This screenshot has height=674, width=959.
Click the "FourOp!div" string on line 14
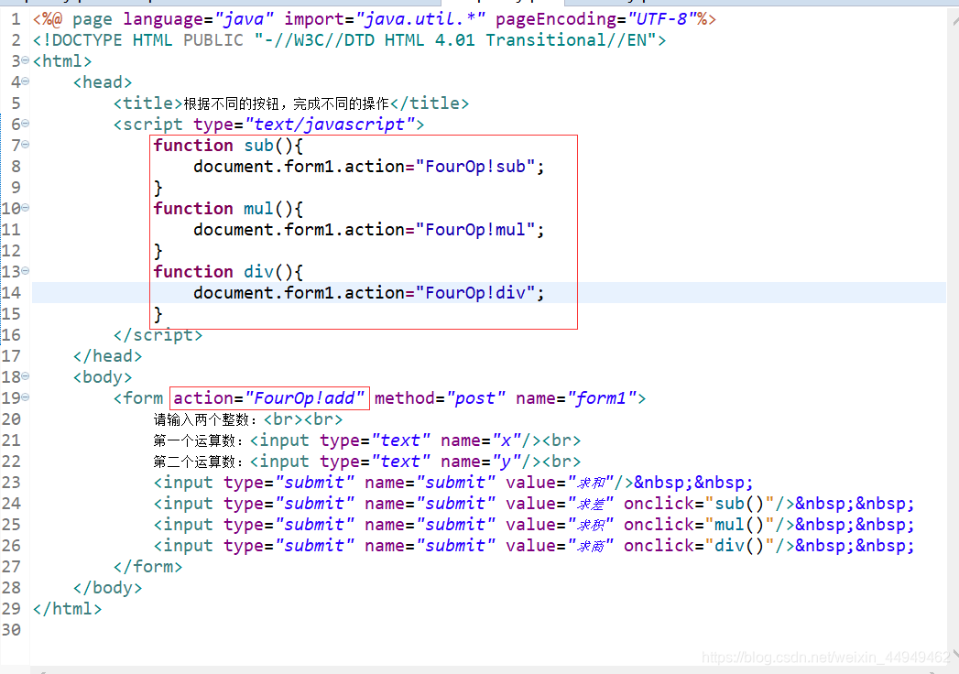475,293
